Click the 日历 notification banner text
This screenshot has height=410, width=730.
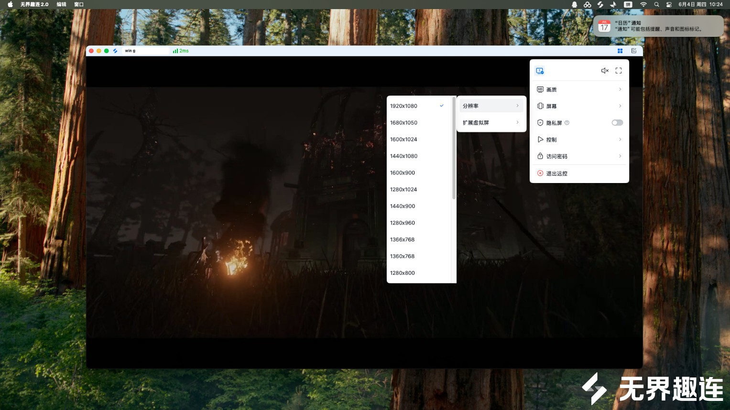(658, 26)
